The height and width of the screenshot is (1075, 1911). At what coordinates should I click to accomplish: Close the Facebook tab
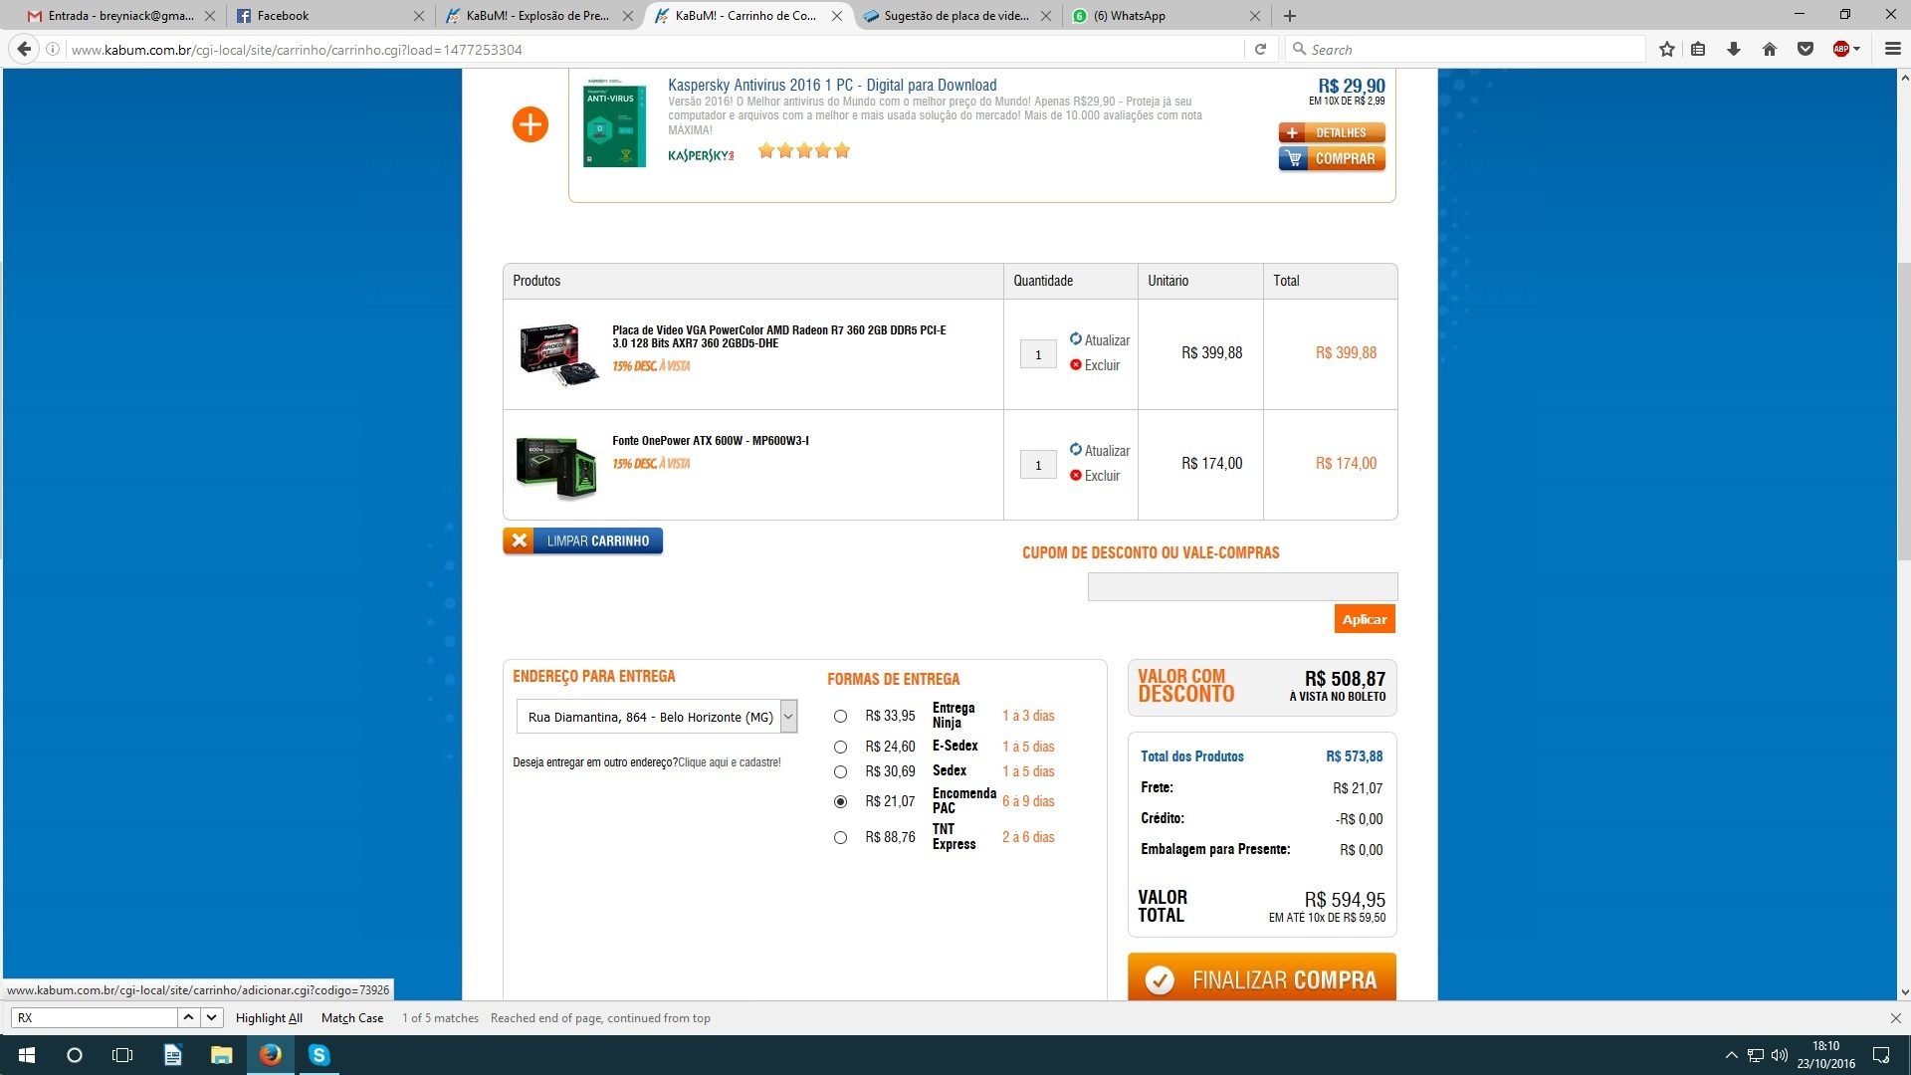(418, 16)
